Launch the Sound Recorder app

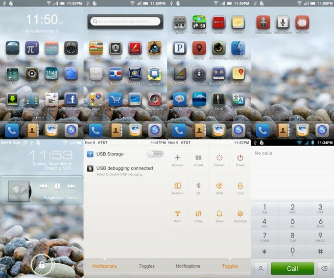tap(219, 74)
